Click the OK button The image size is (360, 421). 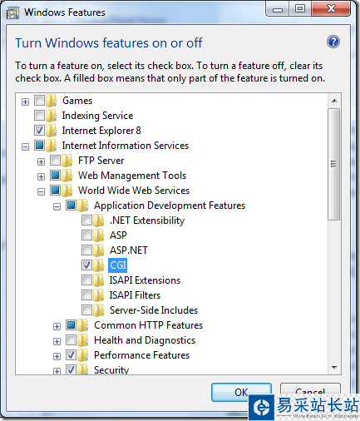[241, 392]
